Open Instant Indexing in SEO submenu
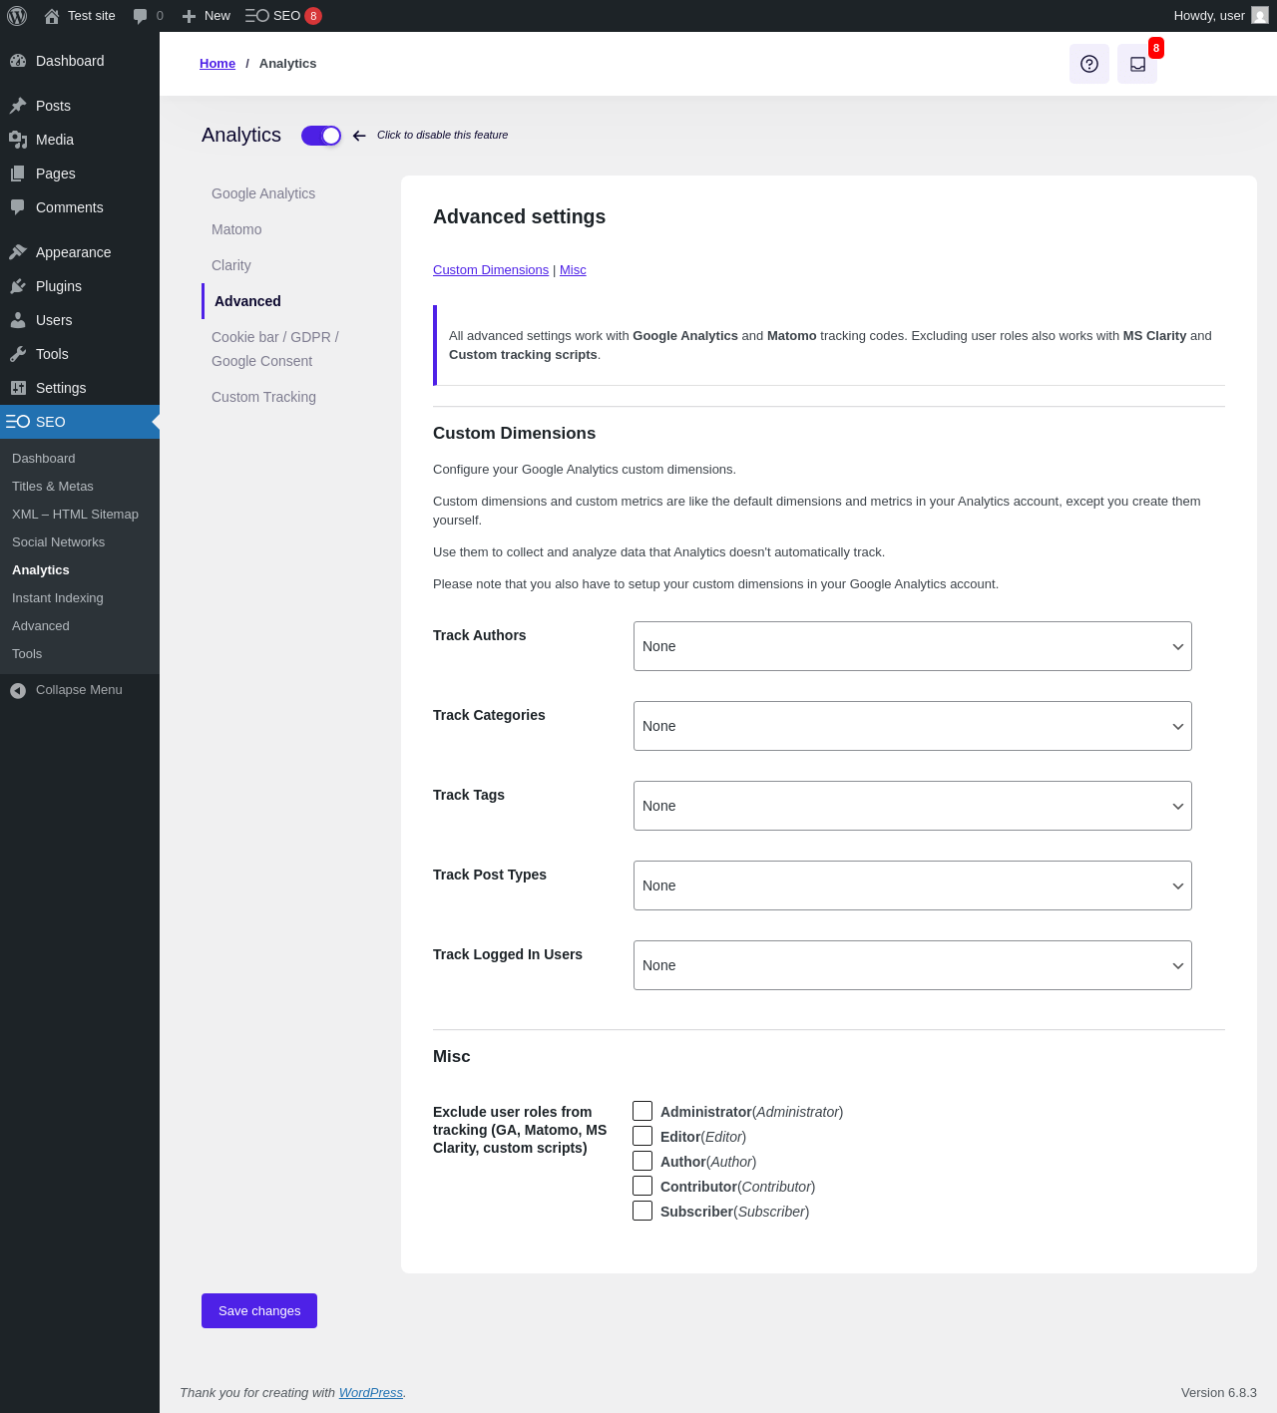Screen dimensions: 1277x1413 (x=58, y=598)
